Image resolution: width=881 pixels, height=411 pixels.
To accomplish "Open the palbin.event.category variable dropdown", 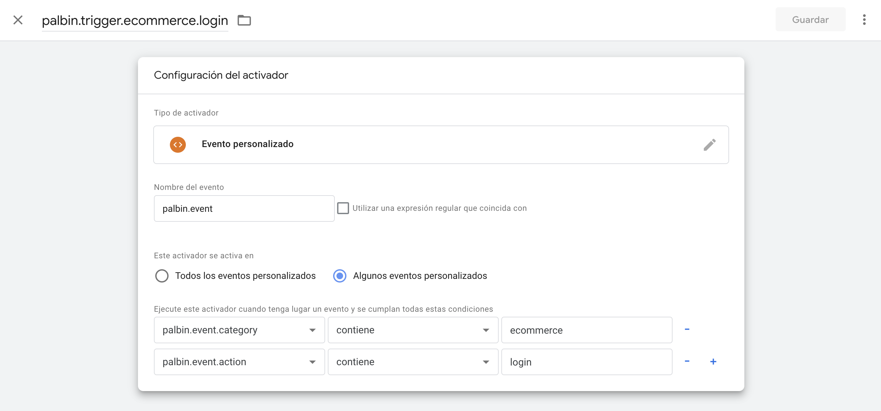I will pyautogui.click(x=239, y=330).
